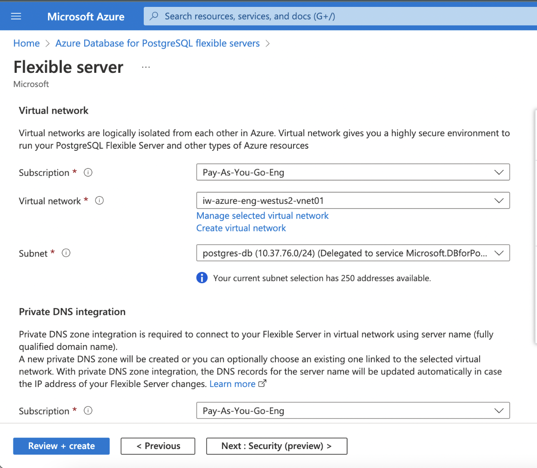Show info tooltip for Virtual network Subscription

point(88,172)
